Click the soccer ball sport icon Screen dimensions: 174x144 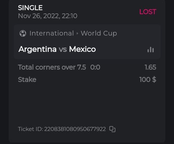tap(23, 33)
